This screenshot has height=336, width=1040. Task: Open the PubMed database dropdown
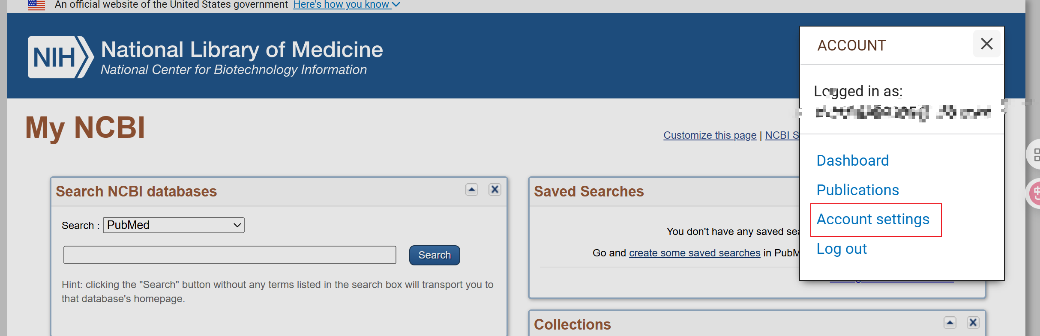174,225
